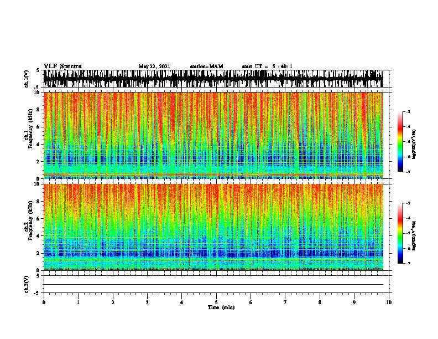Click the "-3" tick on ch.2 colorbar
The width and height of the screenshot is (438, 339).
(408, 203)
